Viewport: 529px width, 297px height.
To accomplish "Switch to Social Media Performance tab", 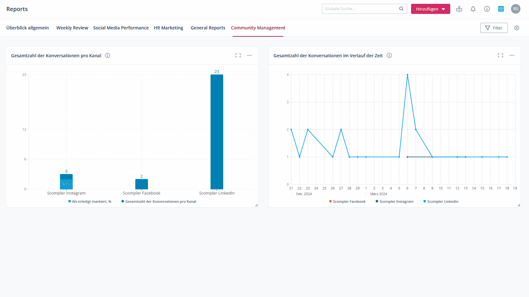I will click(x=121, y=28).
